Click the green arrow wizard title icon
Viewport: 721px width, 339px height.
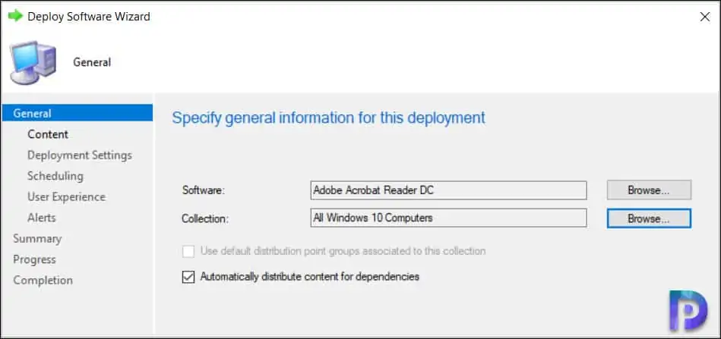[x=15, y=16]
